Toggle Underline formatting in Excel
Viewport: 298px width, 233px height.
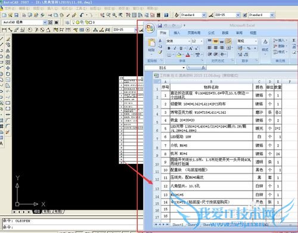click(x=181, y=48)
